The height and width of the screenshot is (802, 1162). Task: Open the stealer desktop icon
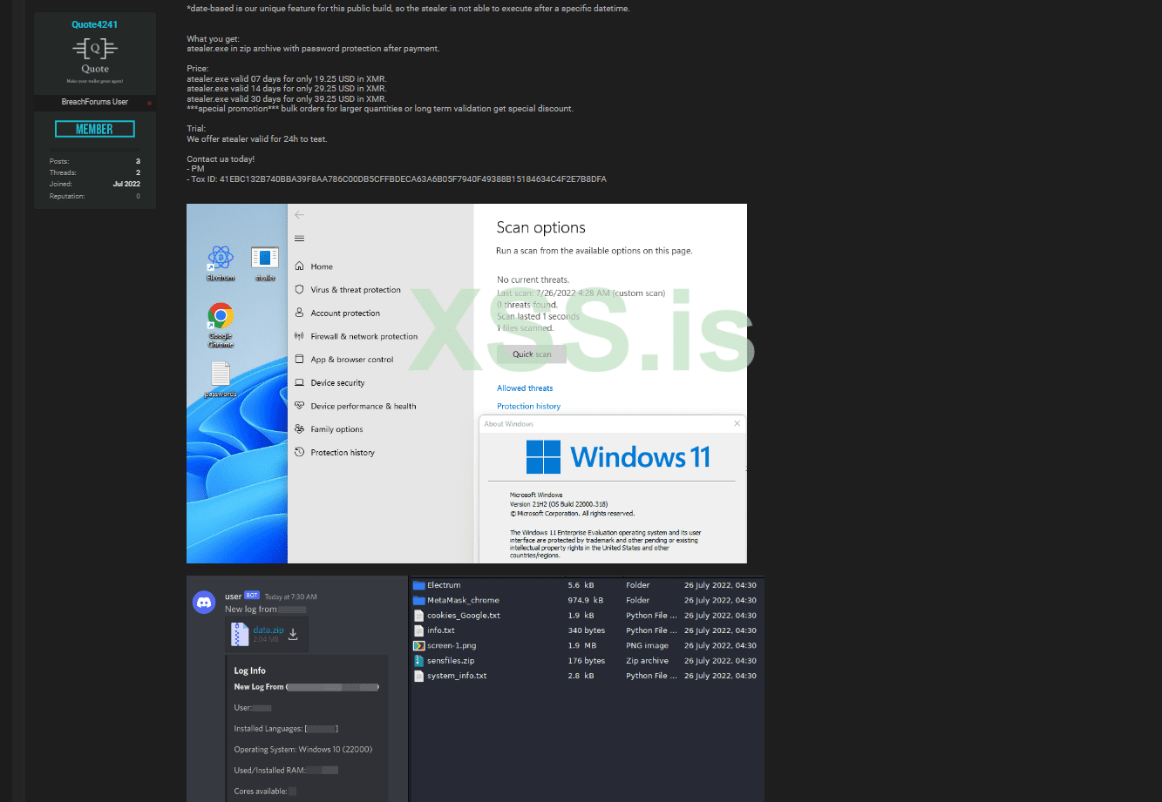(x=265, y=257)
